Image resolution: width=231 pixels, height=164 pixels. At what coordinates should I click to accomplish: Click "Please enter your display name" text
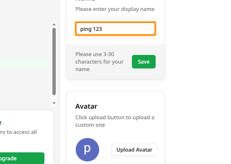point(115,9)
